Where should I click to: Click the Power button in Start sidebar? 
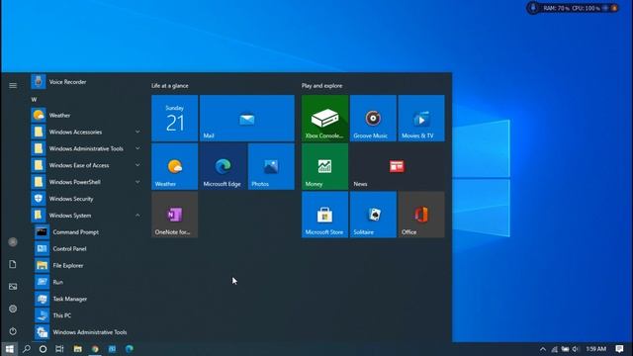tap(13, 331)
